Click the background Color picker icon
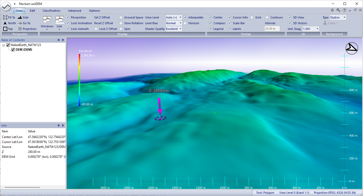The image size is (363, 196). [325, 23]
